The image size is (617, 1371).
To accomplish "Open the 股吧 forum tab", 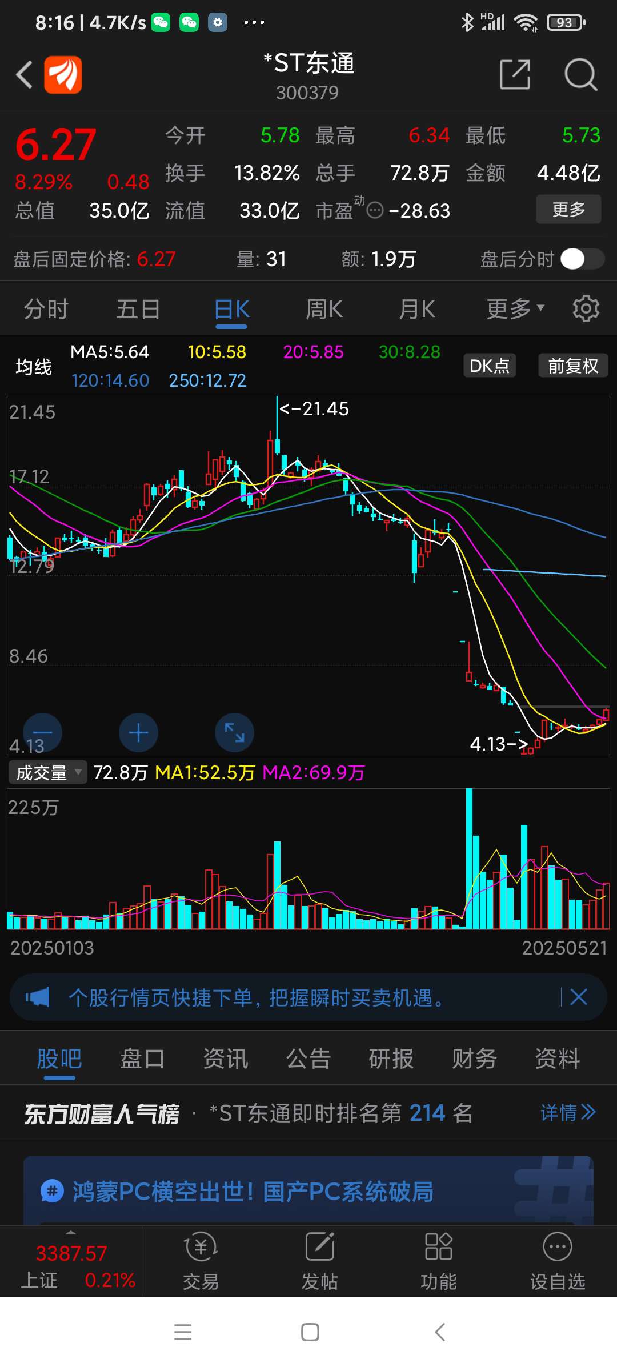I will (59, 1059).
